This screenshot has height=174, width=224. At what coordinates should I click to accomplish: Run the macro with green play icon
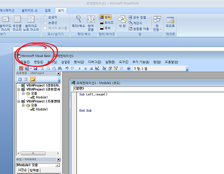click(x=80, y=68)
